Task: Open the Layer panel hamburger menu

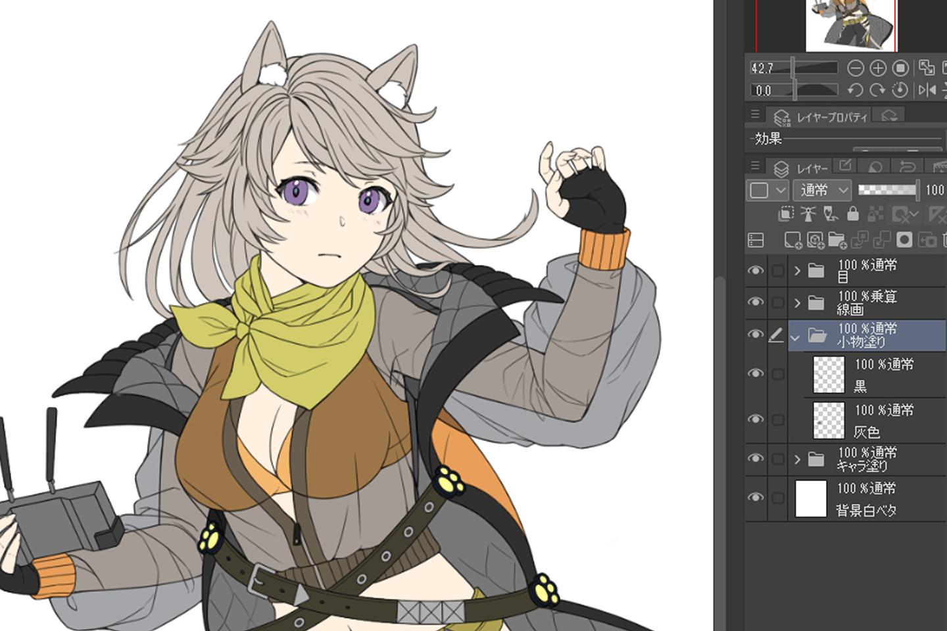Action: [755, 166]
